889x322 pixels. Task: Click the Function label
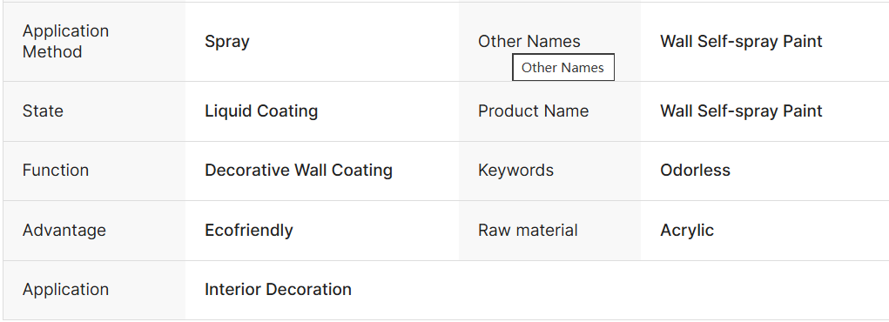pos(56,171)
